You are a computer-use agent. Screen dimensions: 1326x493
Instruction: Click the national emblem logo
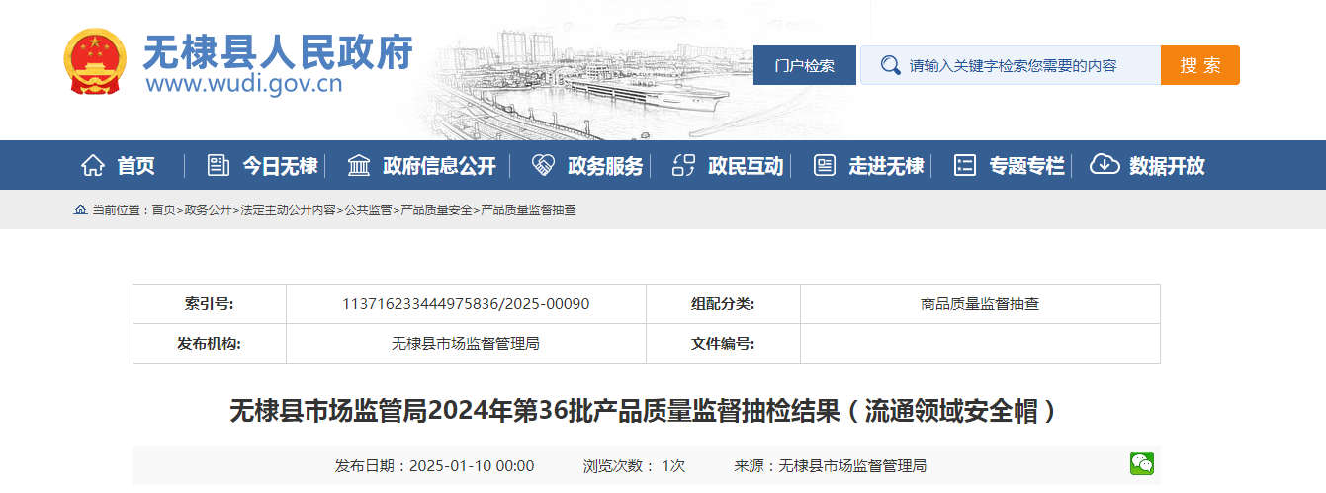(x=95, y=62)
